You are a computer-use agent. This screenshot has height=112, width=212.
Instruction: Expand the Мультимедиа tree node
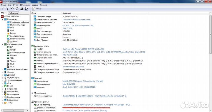click(2, 78)
